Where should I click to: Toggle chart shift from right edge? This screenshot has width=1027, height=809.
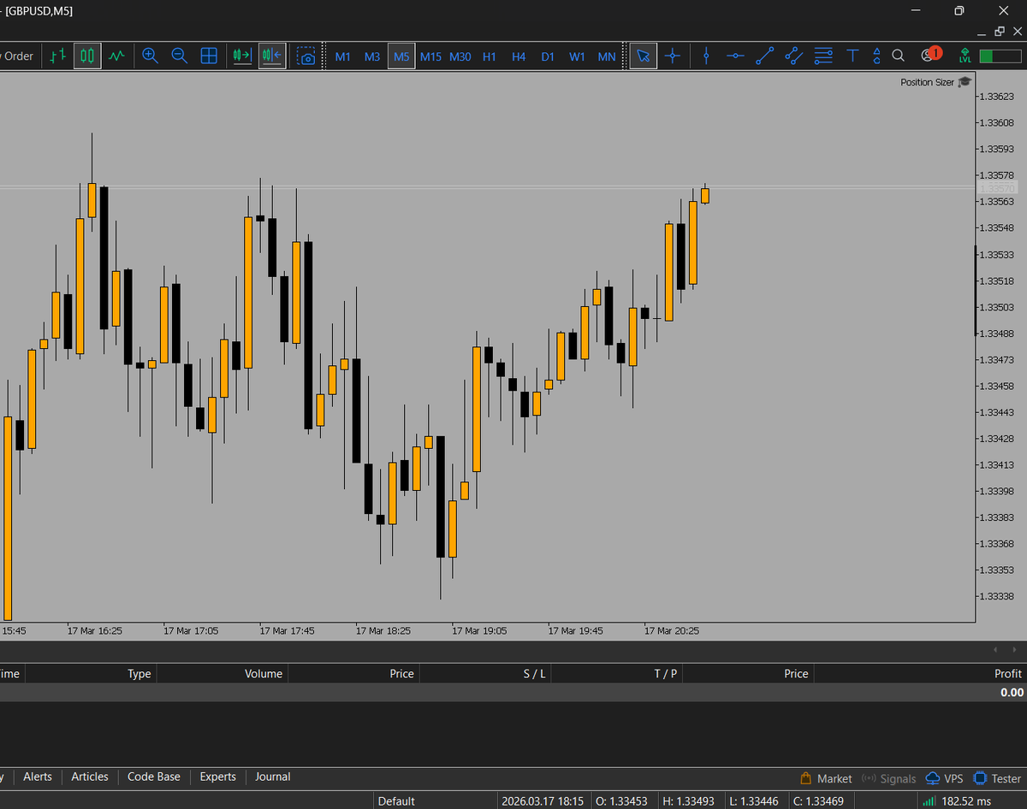[272, 56]
